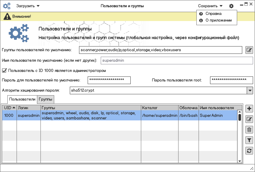The image size is (255, 172).
Task: Switch to the 'Группы' tab
Action: 46,99
